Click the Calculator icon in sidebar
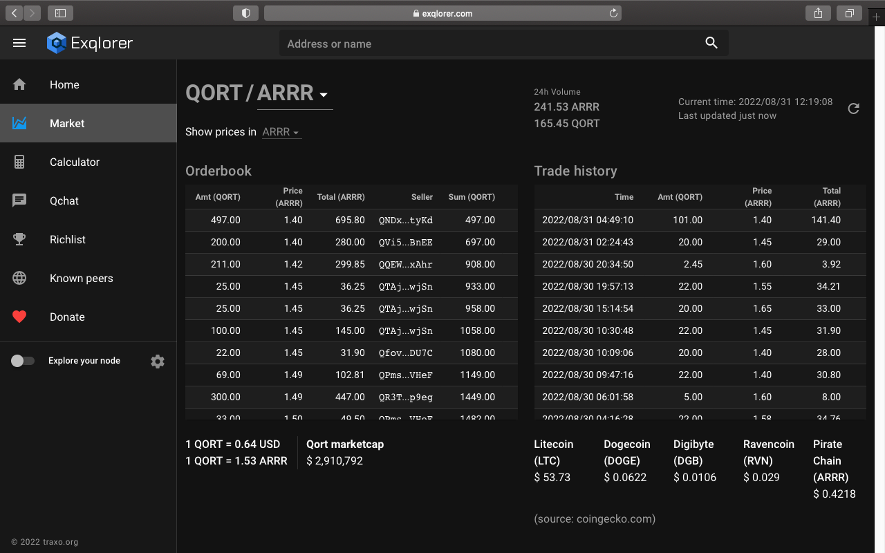885x553 pixels. [x=19, y=162]
